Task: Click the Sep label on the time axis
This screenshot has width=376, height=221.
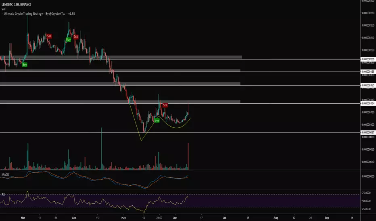Action: tap(327, 218)
